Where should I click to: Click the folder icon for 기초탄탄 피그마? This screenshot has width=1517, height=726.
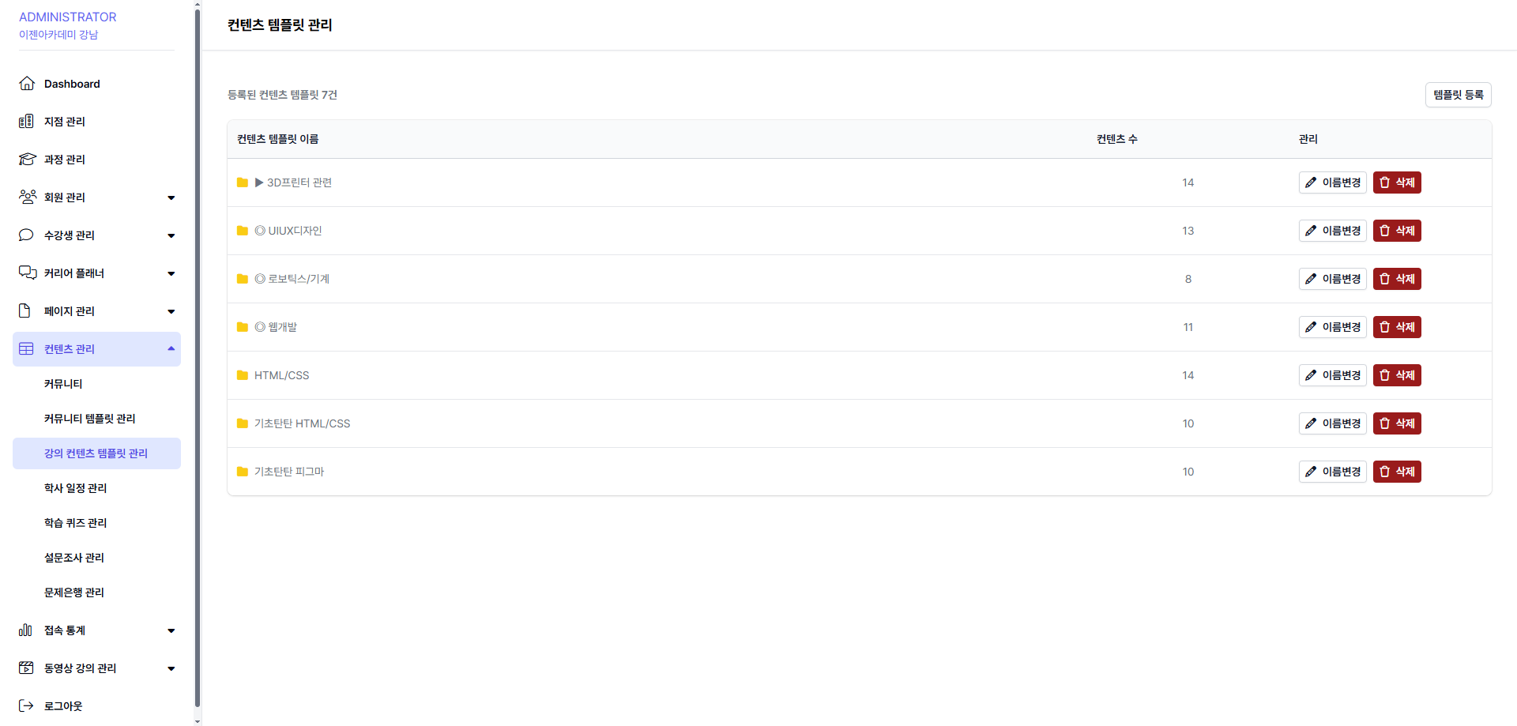[x=243, y=472]
